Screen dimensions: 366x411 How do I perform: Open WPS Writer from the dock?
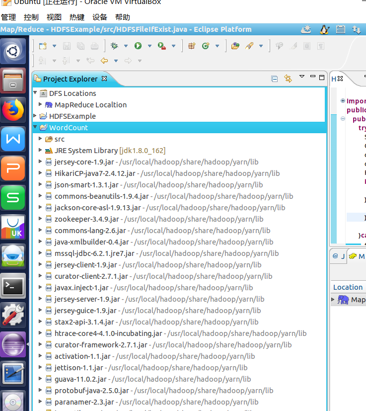pyautogui.click(x=13, y=139)
